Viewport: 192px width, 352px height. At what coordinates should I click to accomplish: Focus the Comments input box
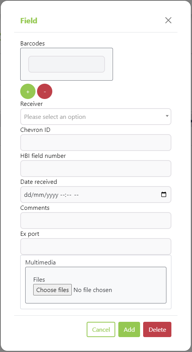[96, 221]
